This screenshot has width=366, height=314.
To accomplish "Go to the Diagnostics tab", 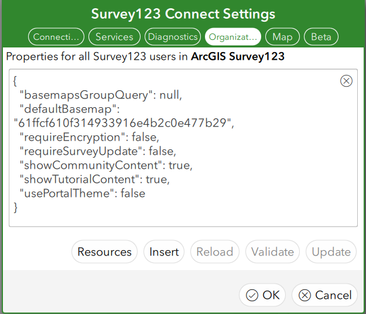I will [173, 37].
